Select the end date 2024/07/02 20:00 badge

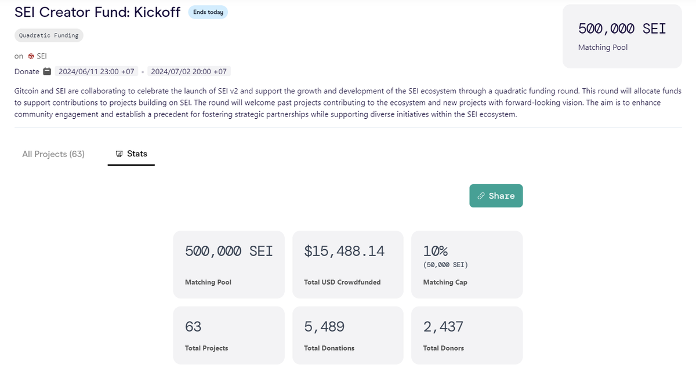(x=189, y=71)
